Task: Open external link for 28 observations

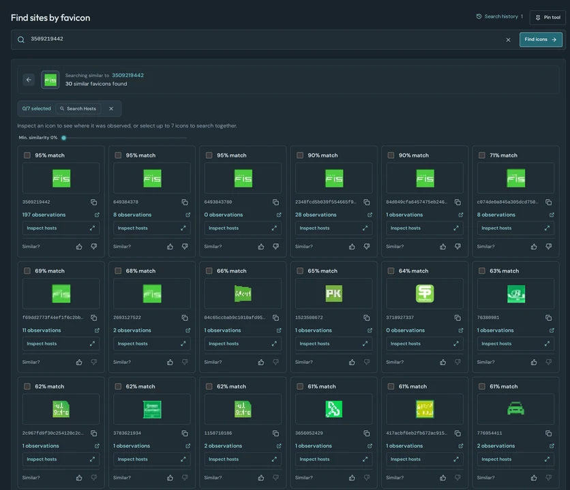Action: tap(370, 215)
